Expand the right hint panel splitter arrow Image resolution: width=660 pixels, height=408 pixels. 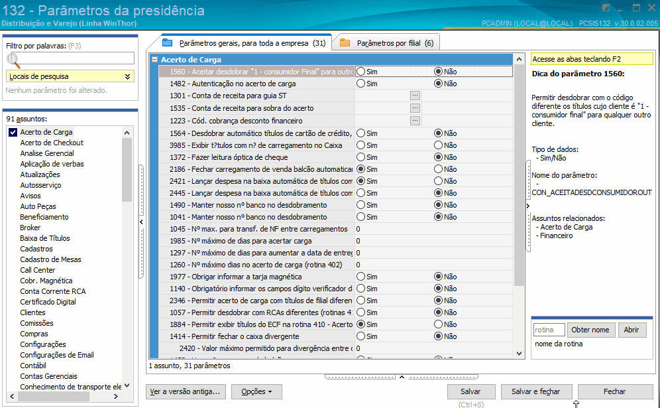pyautogui.click(x=528, y=206)
